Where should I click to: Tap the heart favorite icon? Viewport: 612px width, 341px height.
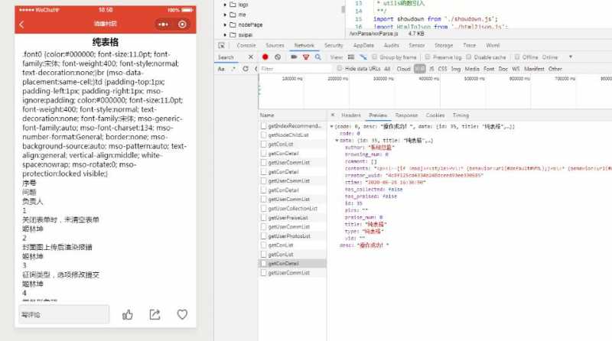pos(182,314)
